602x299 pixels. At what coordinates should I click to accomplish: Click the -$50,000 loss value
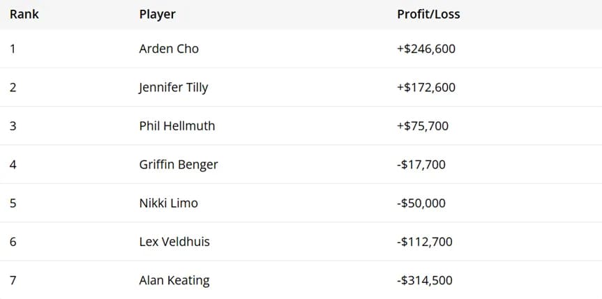(x=421, y=203)
